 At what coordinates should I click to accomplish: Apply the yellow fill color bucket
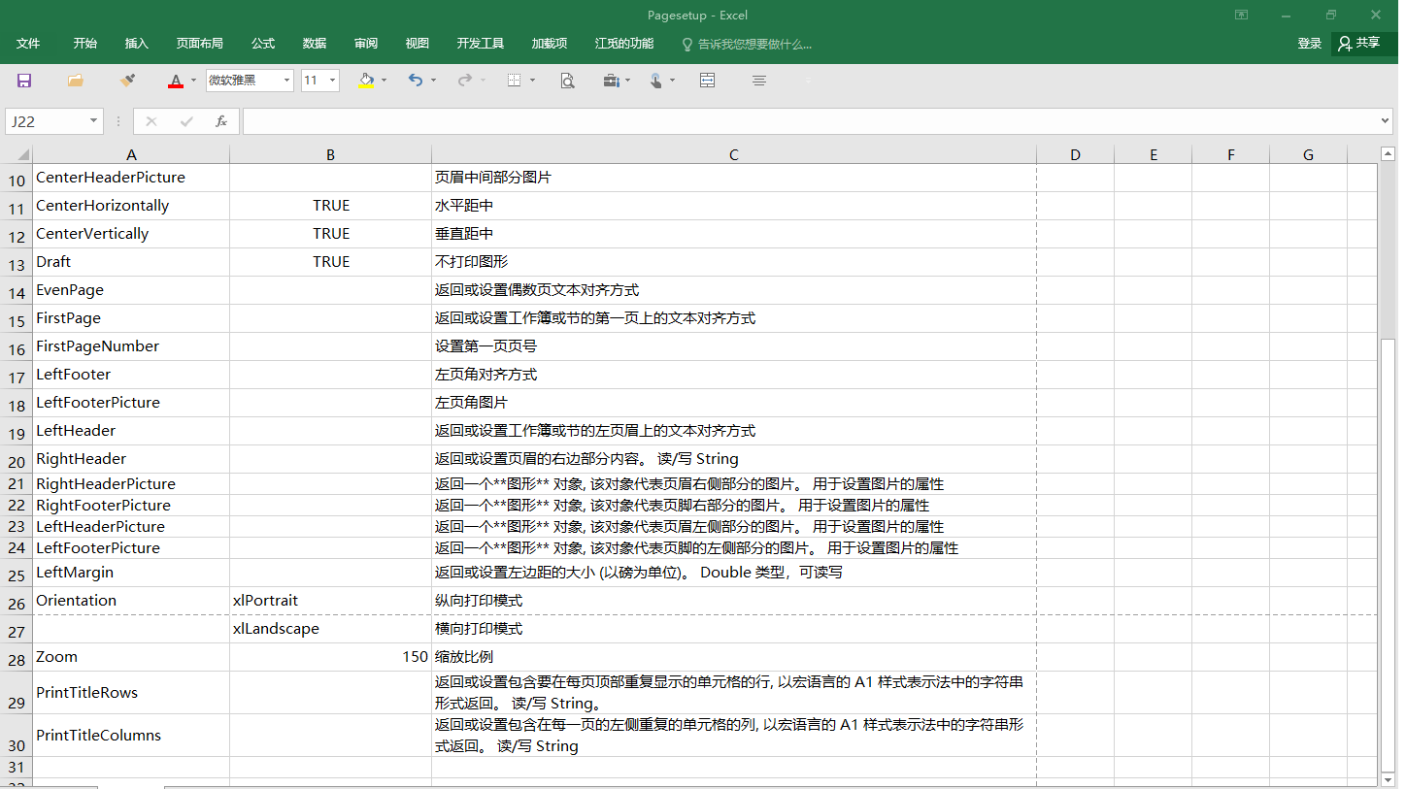pos(366,81)
